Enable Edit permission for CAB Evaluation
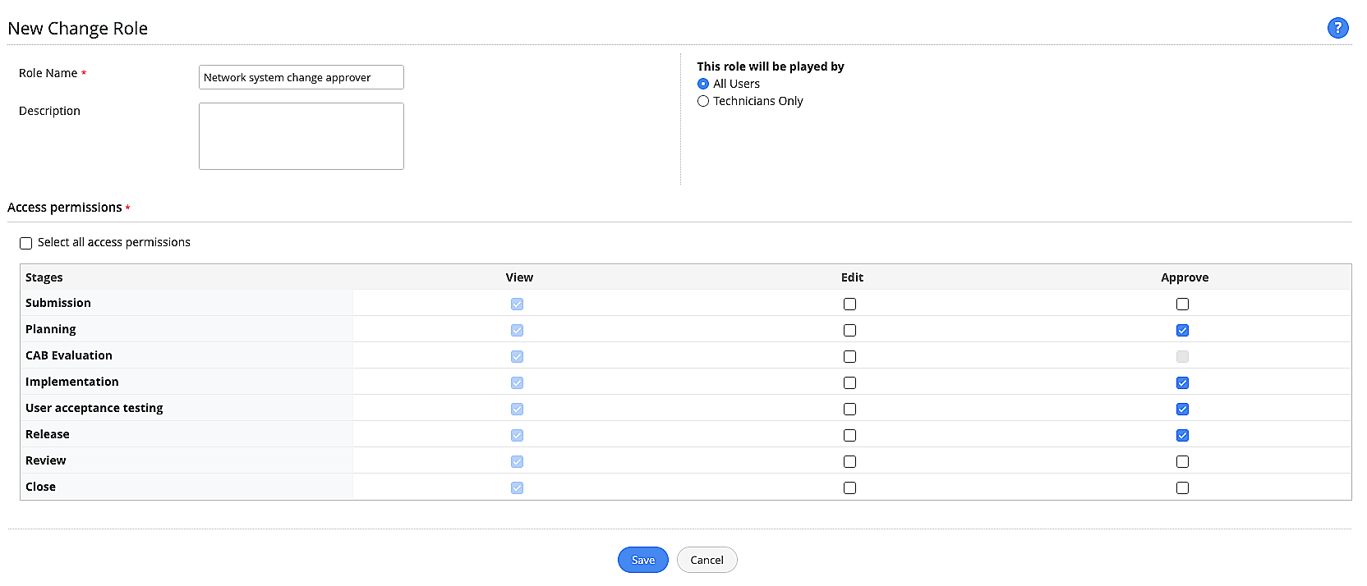The height and width of the screenshot is (586, 1367). 849,356
